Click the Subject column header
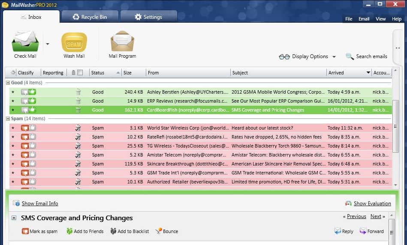This screenshot has height=245, width=407. pyautogui.click(x=278, y=73)
